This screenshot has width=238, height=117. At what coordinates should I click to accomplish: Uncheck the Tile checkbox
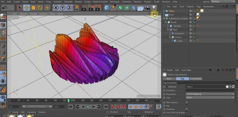tap(187, 106)
